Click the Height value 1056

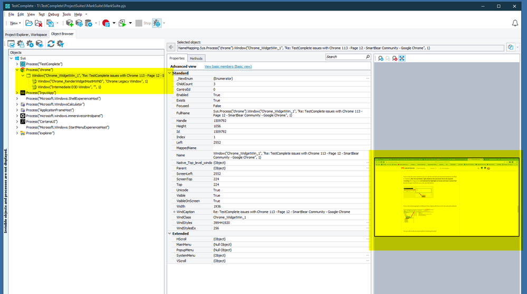click(217, 126)
